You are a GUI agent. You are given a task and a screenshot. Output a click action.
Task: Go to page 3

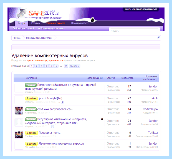coord(41,66)
